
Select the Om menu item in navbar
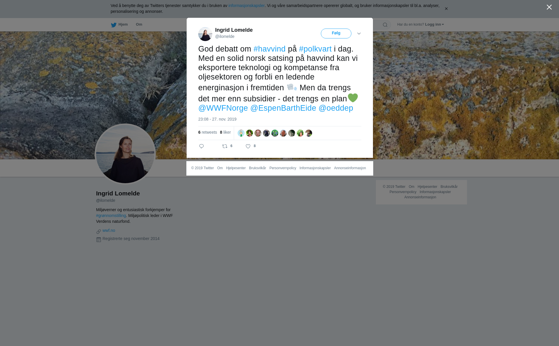139,24
